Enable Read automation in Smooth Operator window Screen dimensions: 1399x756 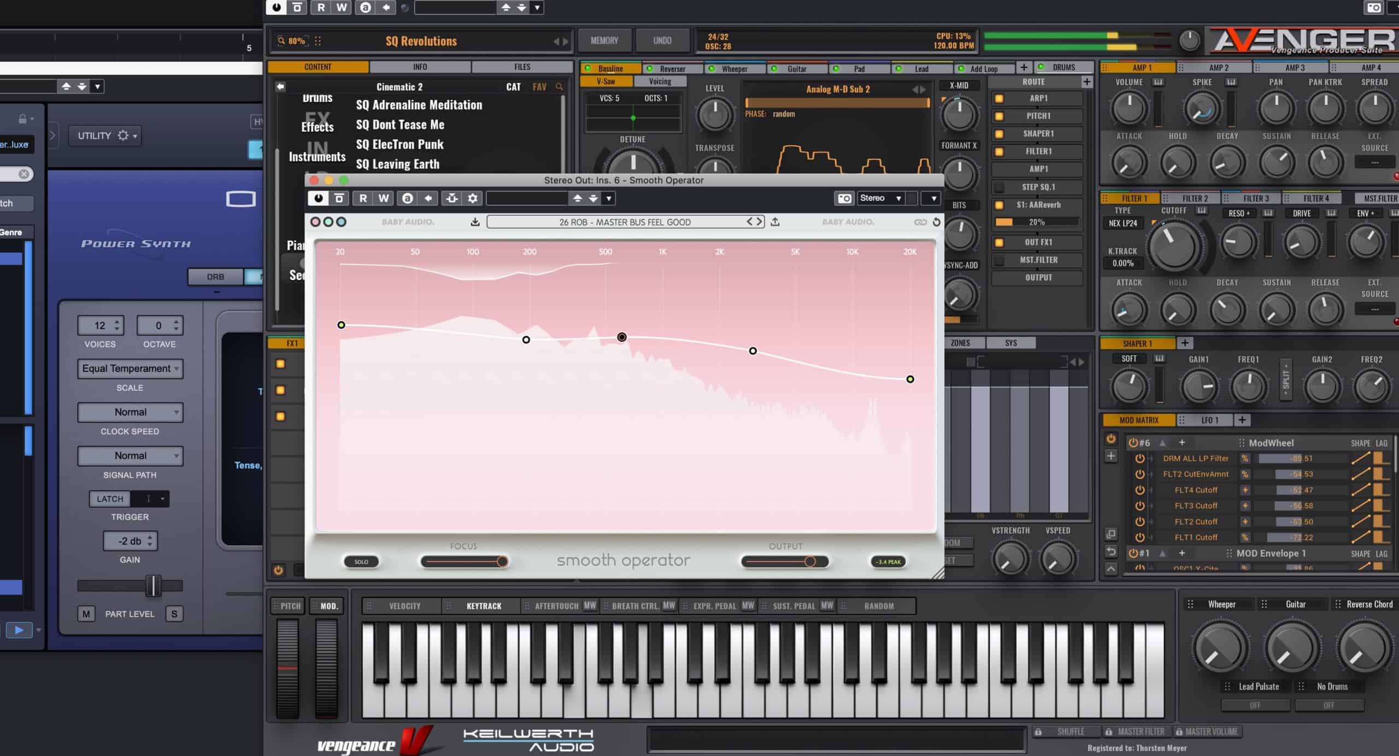[x=363, y=198]
